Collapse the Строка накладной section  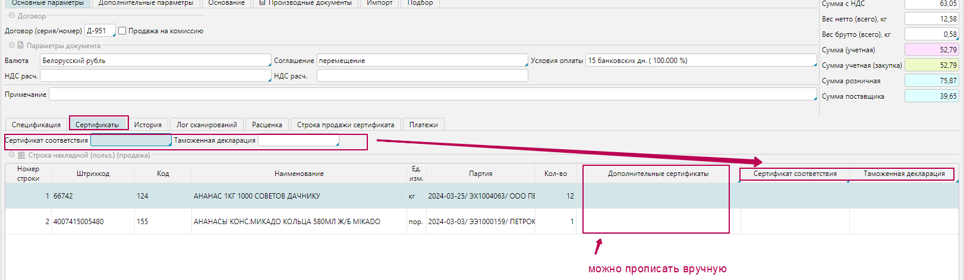tap(12, 155)
